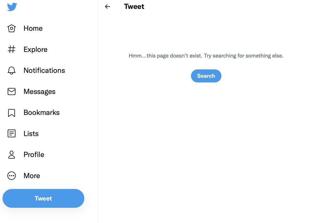Click the Bookmarks ribbon icon
The width and height of the screenshot is (314, 223).
12,113
